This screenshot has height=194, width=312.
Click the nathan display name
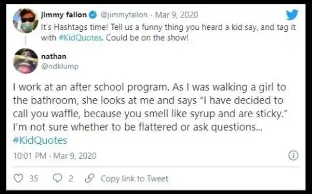[x=54, y=56]
